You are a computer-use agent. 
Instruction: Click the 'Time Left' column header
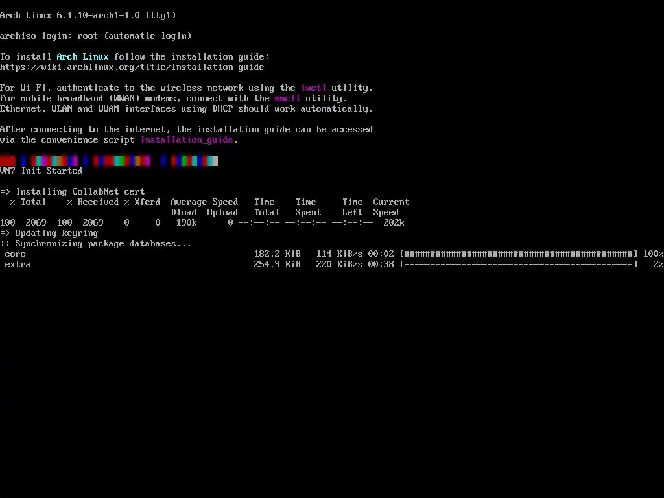(352, 207)
